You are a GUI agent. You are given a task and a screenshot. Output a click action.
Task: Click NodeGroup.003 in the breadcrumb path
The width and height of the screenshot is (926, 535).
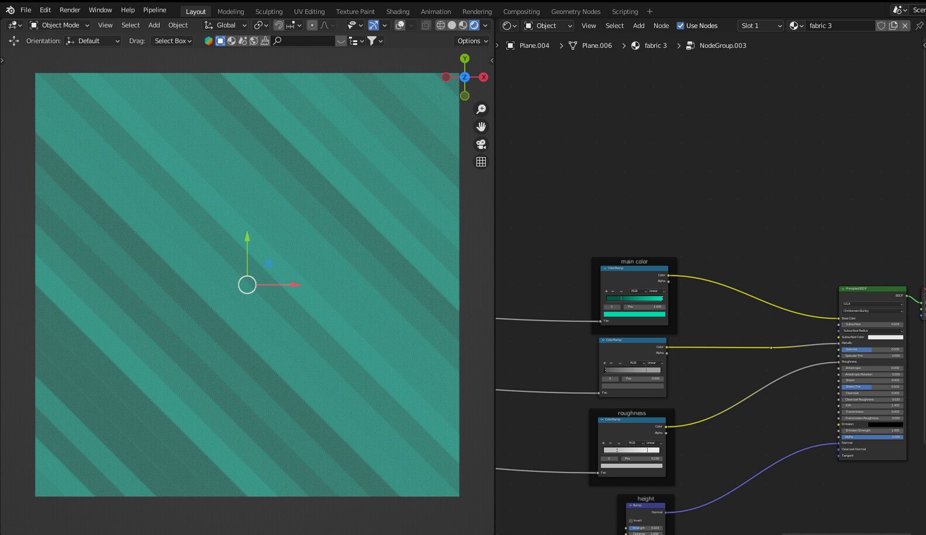tap(723, 46)
